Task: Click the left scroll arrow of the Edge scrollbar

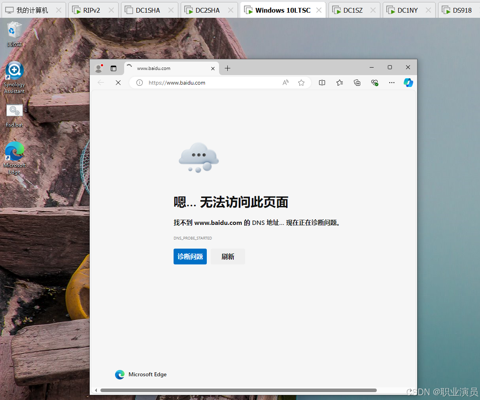Action: tap(96, 390)
